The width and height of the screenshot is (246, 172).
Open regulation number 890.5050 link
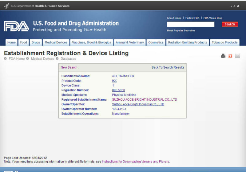[118, 90]
